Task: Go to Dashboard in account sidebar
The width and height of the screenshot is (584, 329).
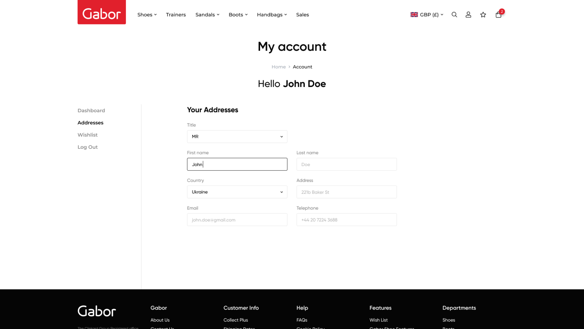Action: [x=91, y=110]
